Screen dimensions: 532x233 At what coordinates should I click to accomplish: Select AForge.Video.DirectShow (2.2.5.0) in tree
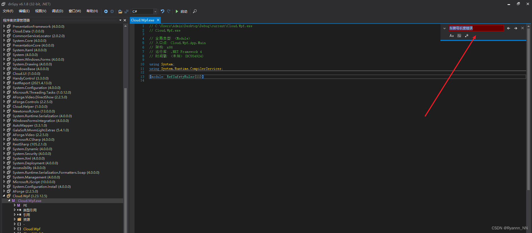40,97
